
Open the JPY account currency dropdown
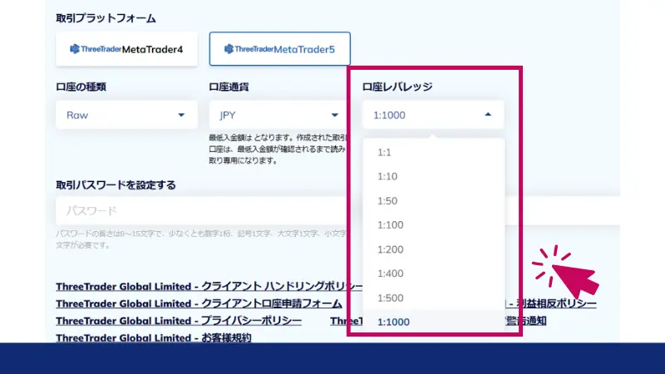(x=278, y=115)
